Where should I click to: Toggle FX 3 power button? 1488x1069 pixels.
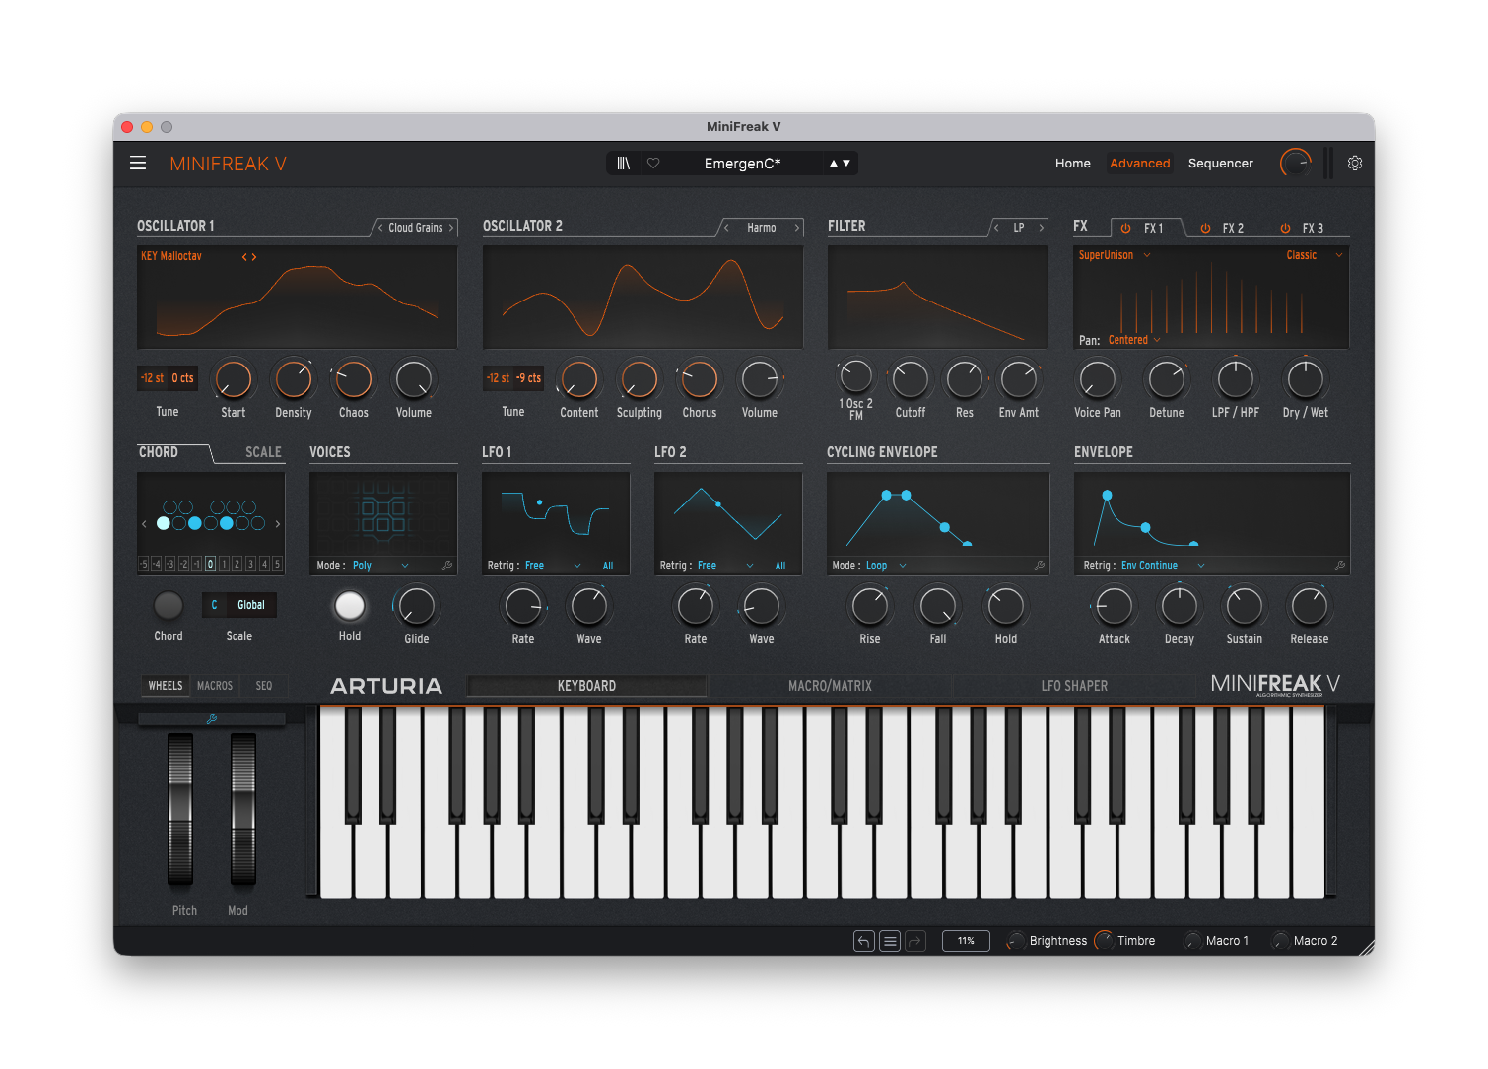[1285, 228]
